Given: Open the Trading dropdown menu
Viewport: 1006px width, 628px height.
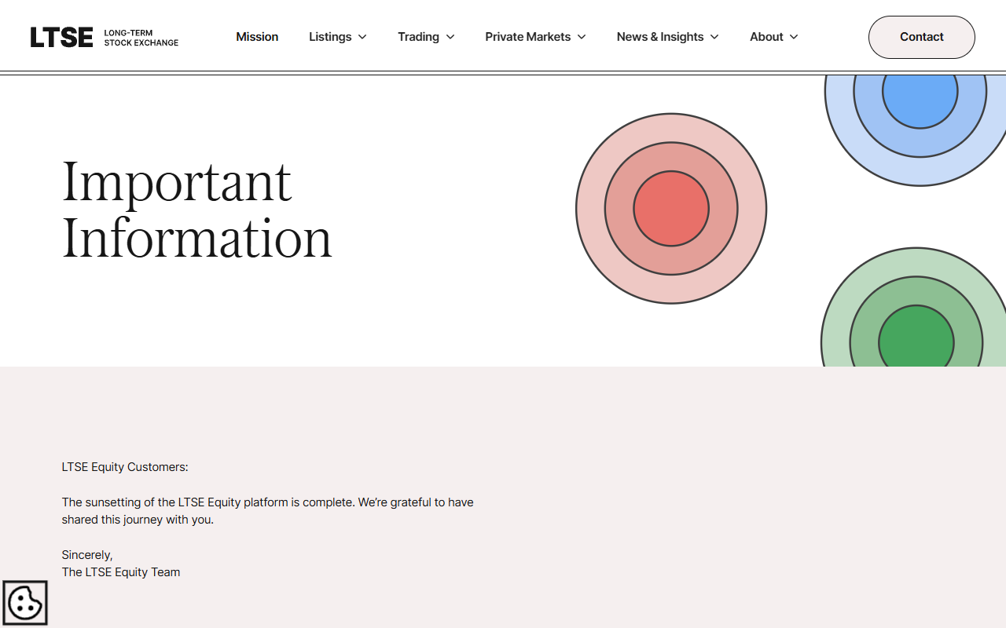Looking at the screenshot, I should [x=426, y=37].
